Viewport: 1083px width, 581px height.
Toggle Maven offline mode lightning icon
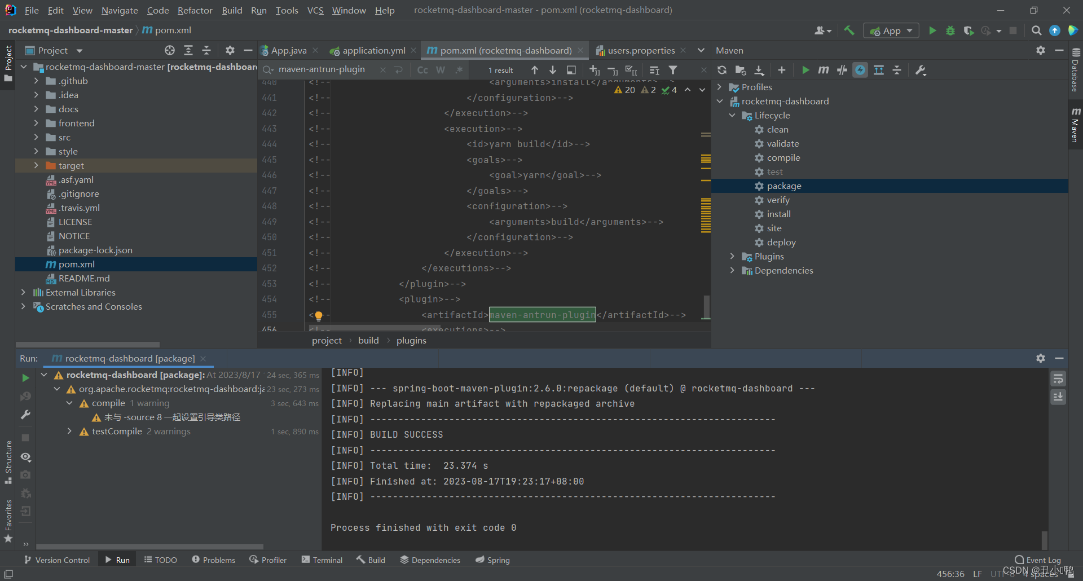click(x=860, y=70)
